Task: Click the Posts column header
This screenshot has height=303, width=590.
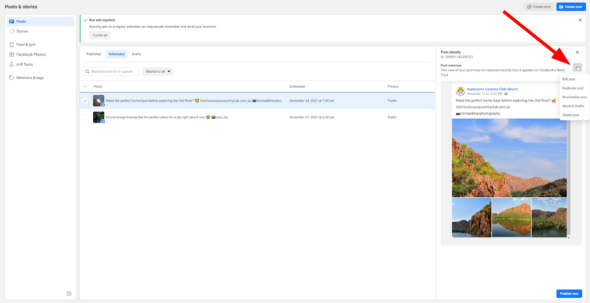Action: pos(98,87)
